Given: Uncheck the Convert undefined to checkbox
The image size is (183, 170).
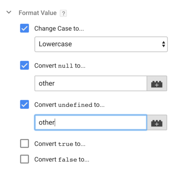Looking at the screenshot, I should click(25, 104).
